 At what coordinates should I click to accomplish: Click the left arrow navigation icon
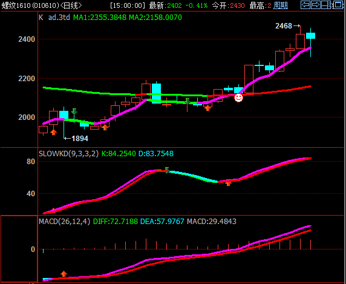305,5
